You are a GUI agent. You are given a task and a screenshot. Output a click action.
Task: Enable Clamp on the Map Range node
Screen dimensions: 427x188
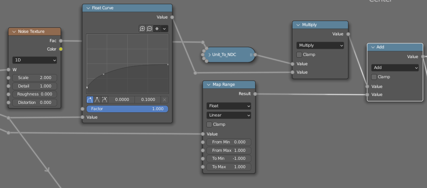point(209,124)
